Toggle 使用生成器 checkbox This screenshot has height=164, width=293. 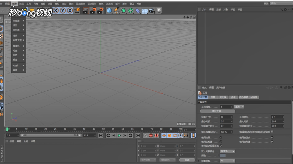point(221,142)
